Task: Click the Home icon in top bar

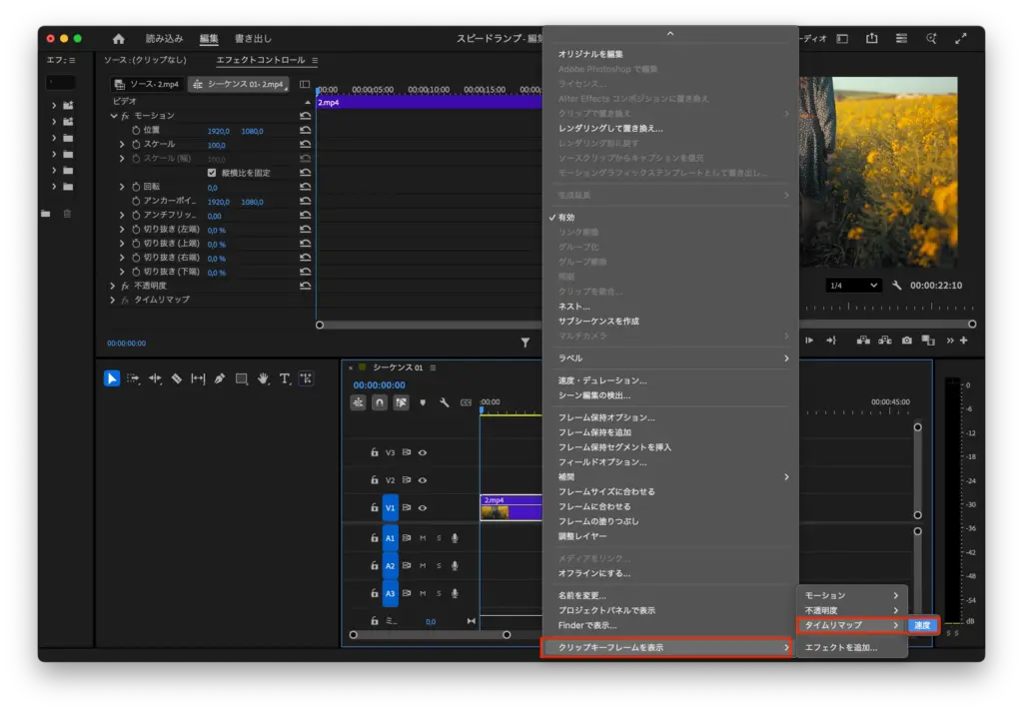Action: (x=119, y=39)
